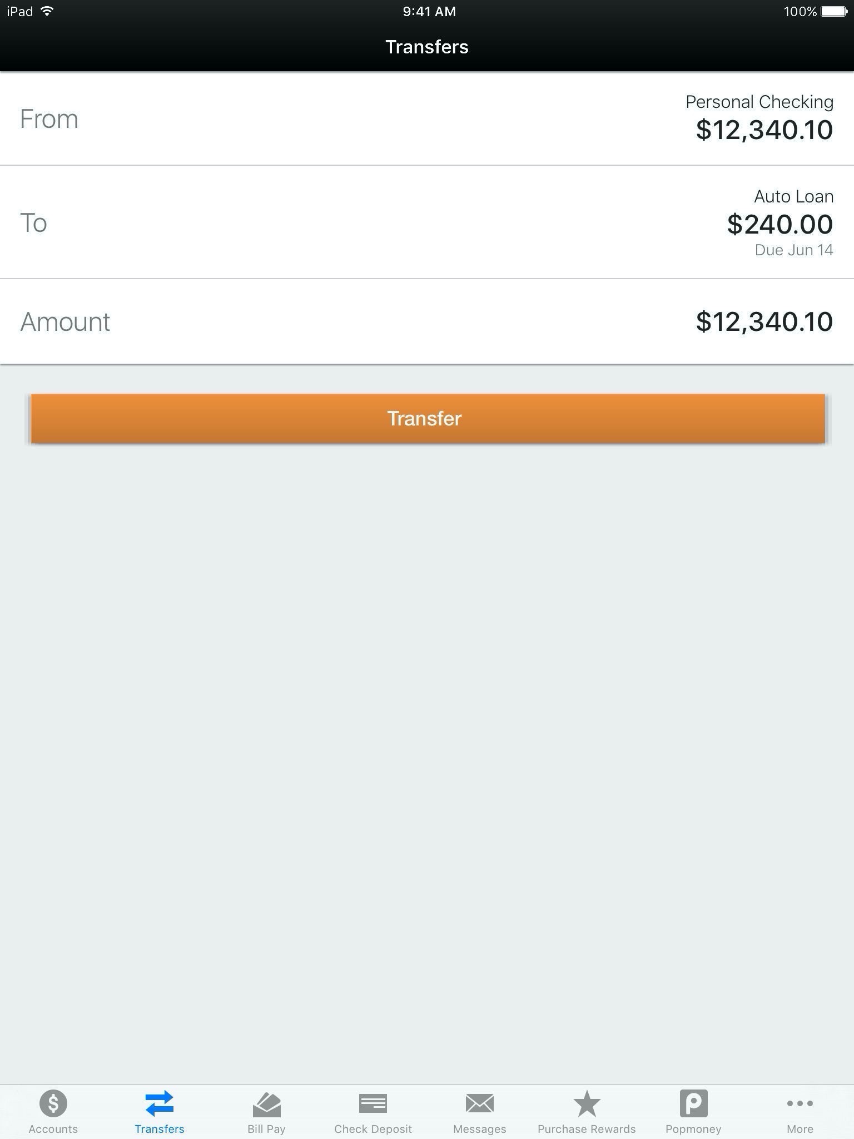The height and width of the screenshot is (1139, 854).
Task: Open the Accounts dollar icon
Action: [53, 1103]
